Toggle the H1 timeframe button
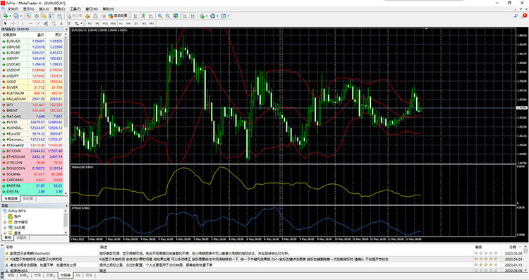529x280 pixels. [x=121, y=23]
